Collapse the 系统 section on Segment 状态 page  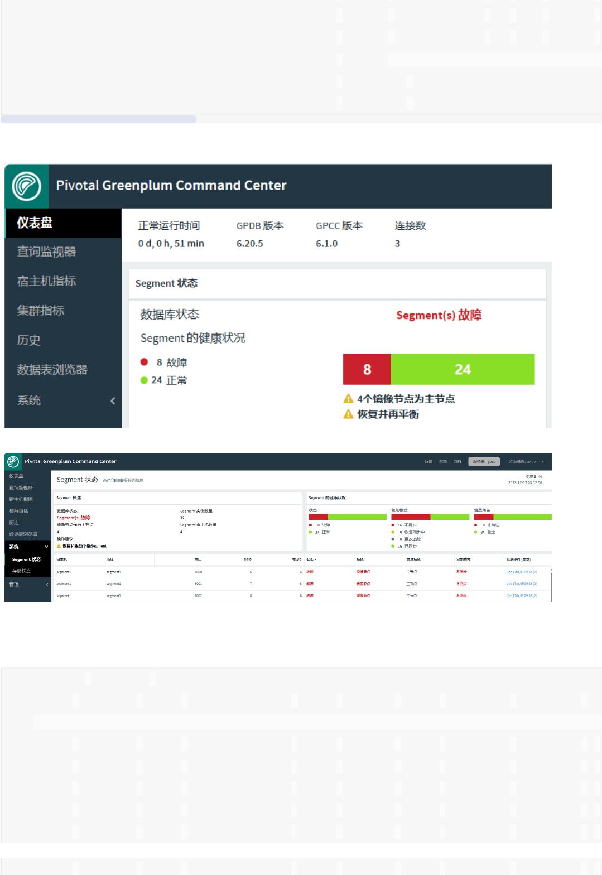point(46,547)
